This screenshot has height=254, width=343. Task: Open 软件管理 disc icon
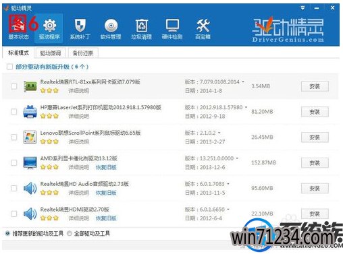(x=111, y=28)
